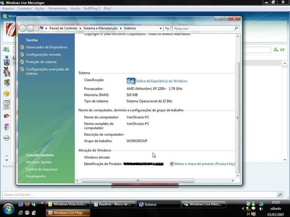Click the horizontal scrollbar right arrow
This screenshot has width=290, height=217.
click(233, 180)
